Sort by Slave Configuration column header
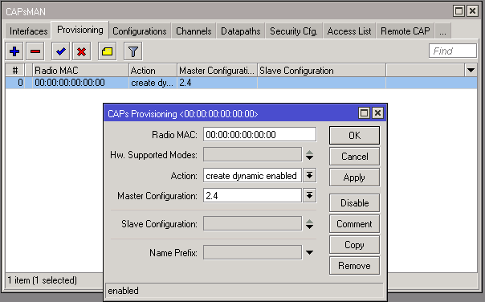The height and width of the screenshot is (302, 485). coord(322,71)
